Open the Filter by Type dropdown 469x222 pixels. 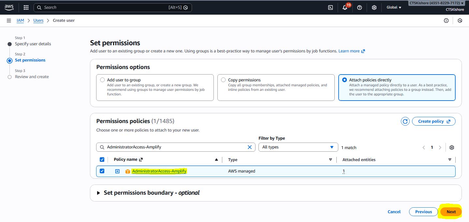pos(298,147)
